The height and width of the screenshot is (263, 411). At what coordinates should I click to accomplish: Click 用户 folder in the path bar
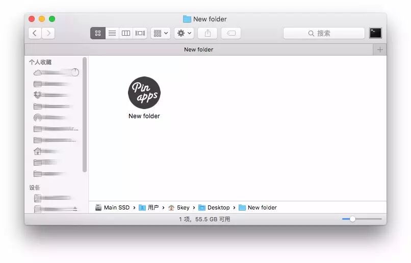pyautogui.click(x=148, y=207)
